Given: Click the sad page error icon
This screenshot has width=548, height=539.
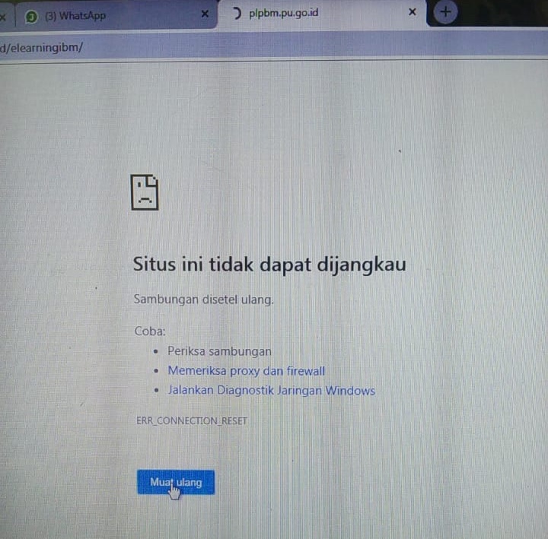Looking at the screenshot, I should 145,192.
